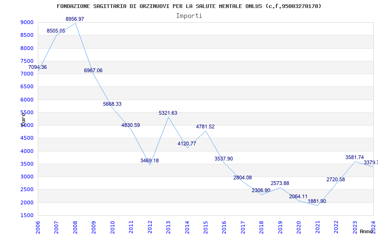This screenshot has width=378, height=236.
Task: Click the 2017 x-axis year label
Action: [x=243, y=227]
